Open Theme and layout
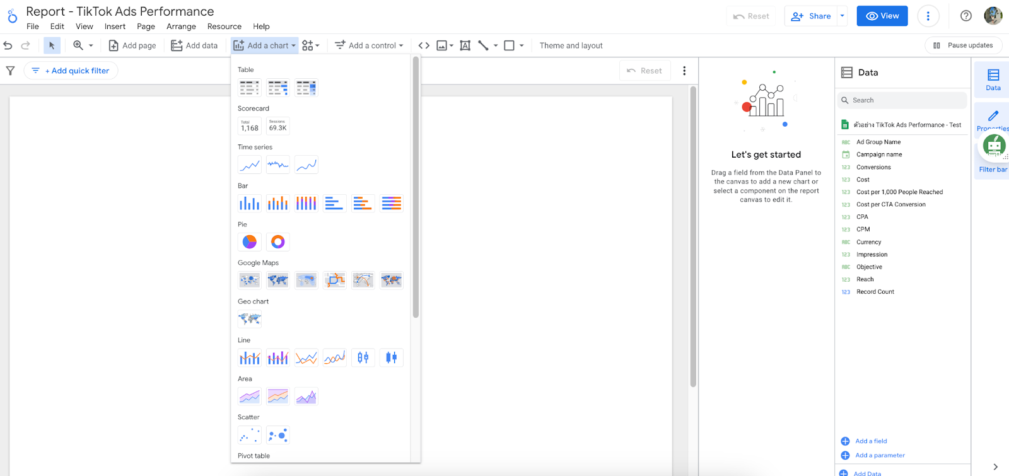 tap(571, 45)
